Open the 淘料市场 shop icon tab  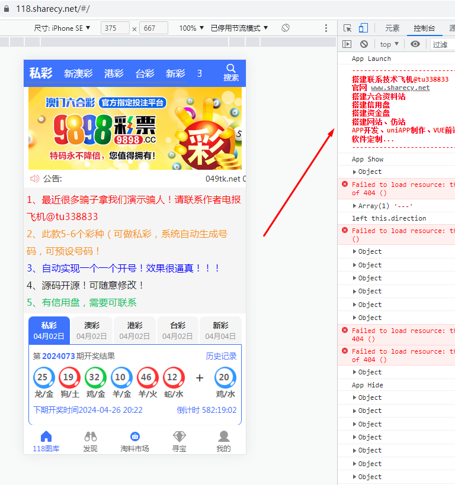point(134,436)
